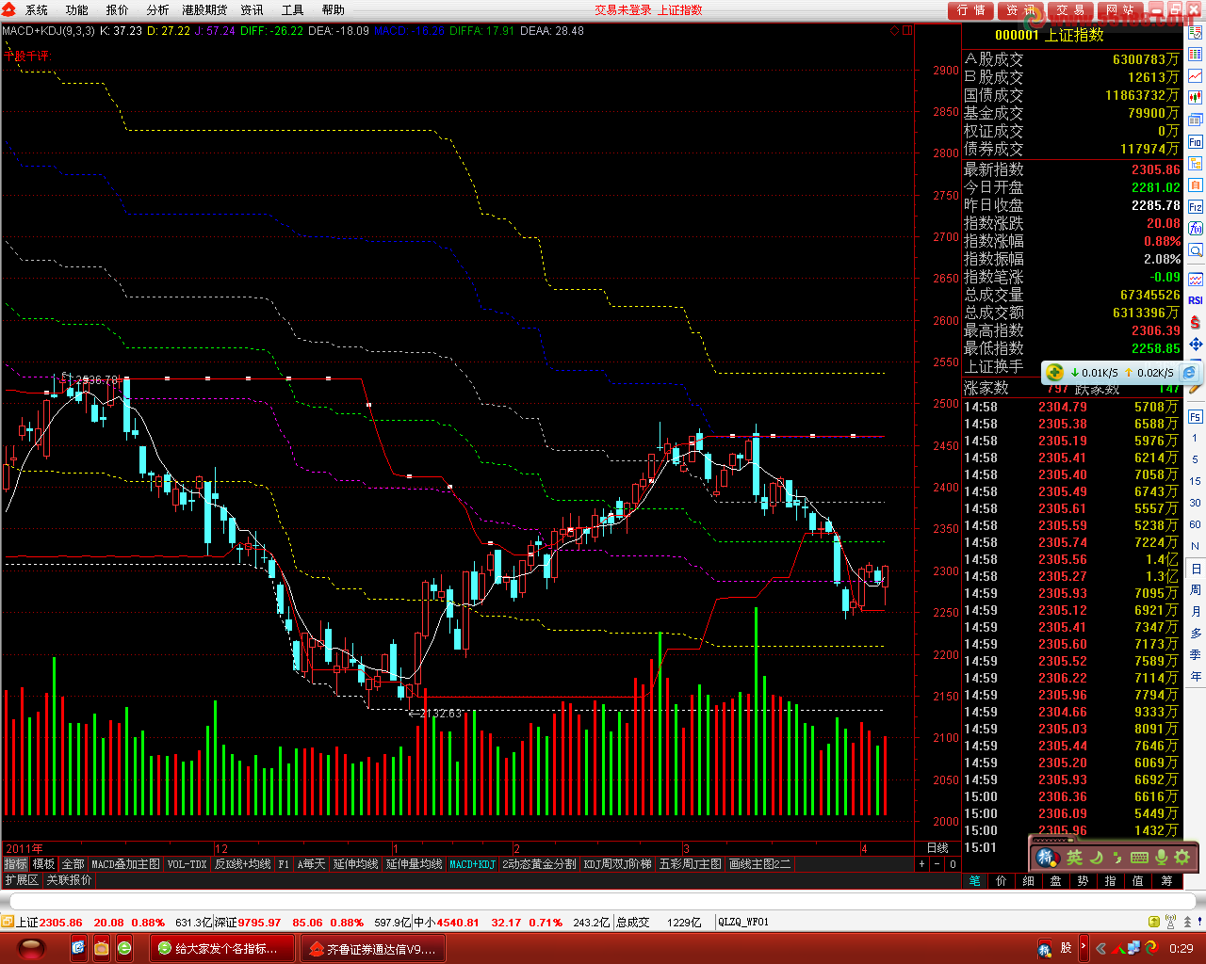Click the blue four-arrow move icon
This screenshot has width=1206, height=964.
pyautogui.click(x=1195, y=344)
